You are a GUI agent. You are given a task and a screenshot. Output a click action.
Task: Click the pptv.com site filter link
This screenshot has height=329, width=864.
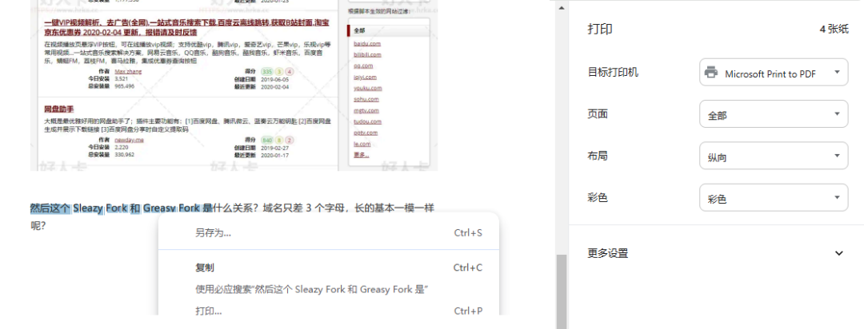(366, 133)
